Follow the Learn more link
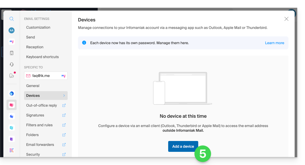Viewport: 305px width, 165px height. tap(274, 43)
